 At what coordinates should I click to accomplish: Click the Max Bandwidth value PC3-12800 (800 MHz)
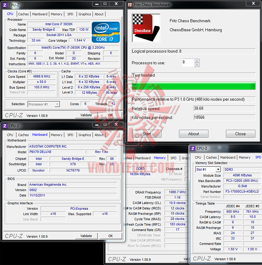coord(242,181)
